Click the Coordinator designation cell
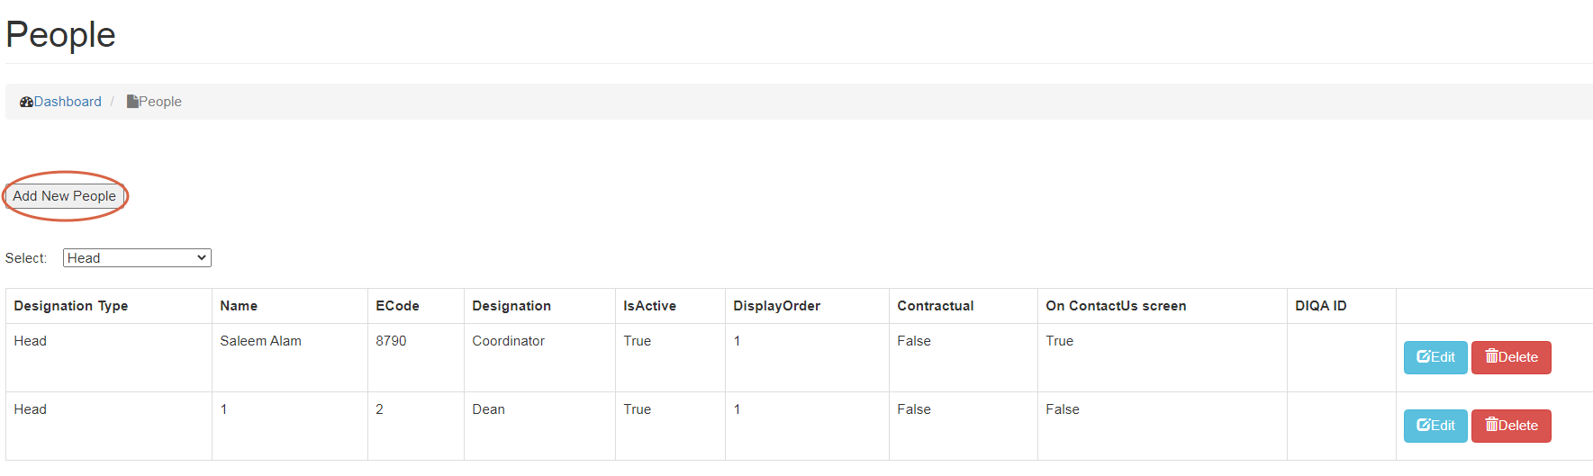The height and width of the screenshot is (476, 1593). (508, 341)
